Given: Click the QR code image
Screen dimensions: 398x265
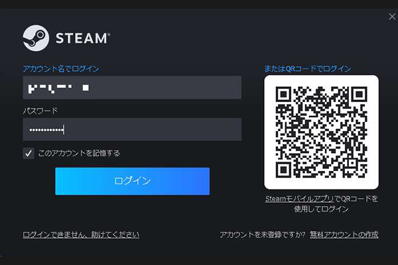Looking at the screenshot, I should click(x=321, y=132).
